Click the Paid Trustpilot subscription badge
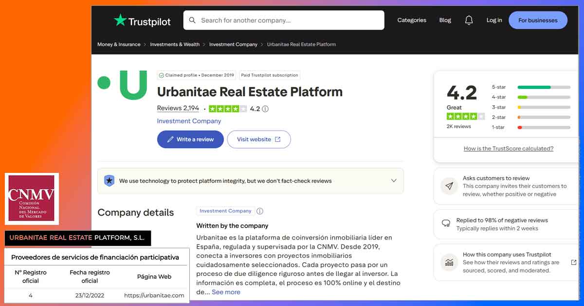The height and width of the screenshot is (306, 584). pyautogui.click(x=270, y=75)
